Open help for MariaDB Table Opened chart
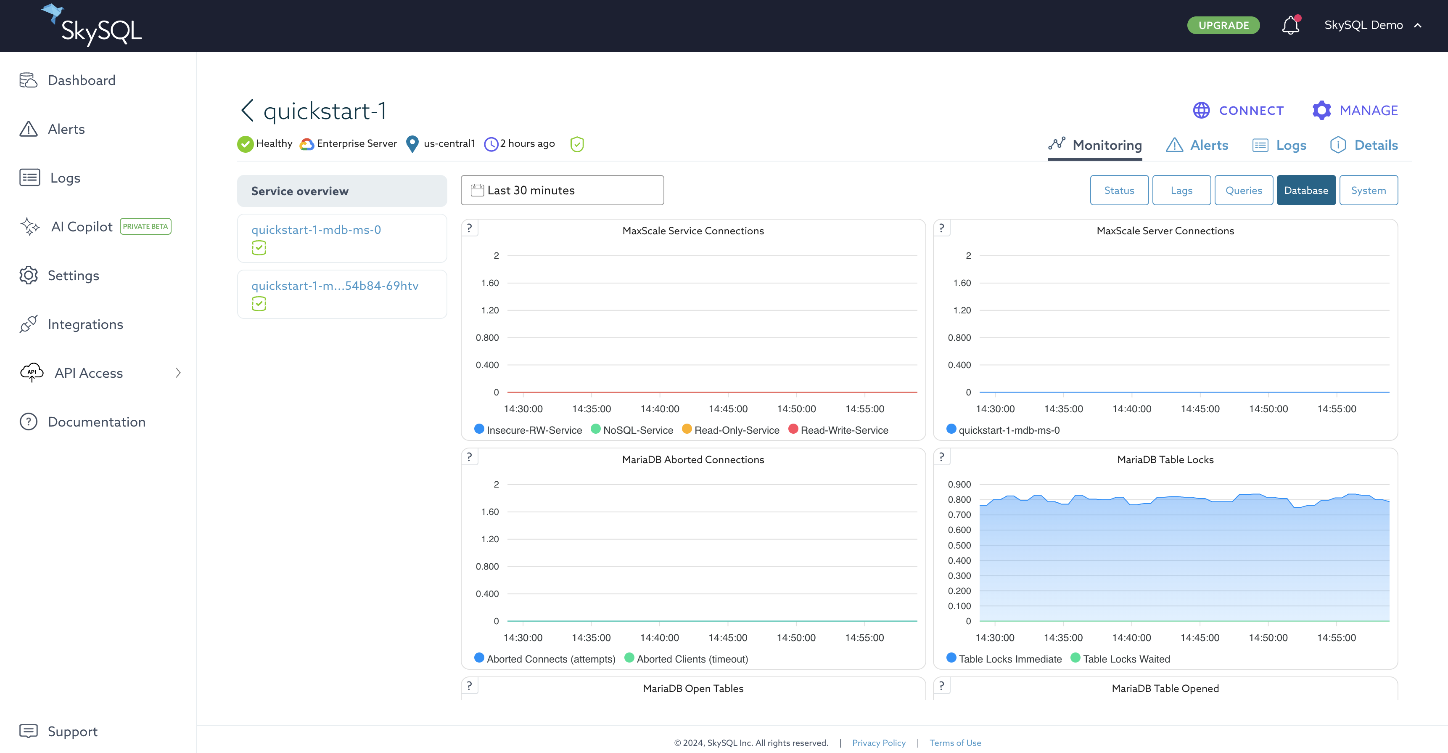This screenshot has width=1448, height=753. [941, 686]
